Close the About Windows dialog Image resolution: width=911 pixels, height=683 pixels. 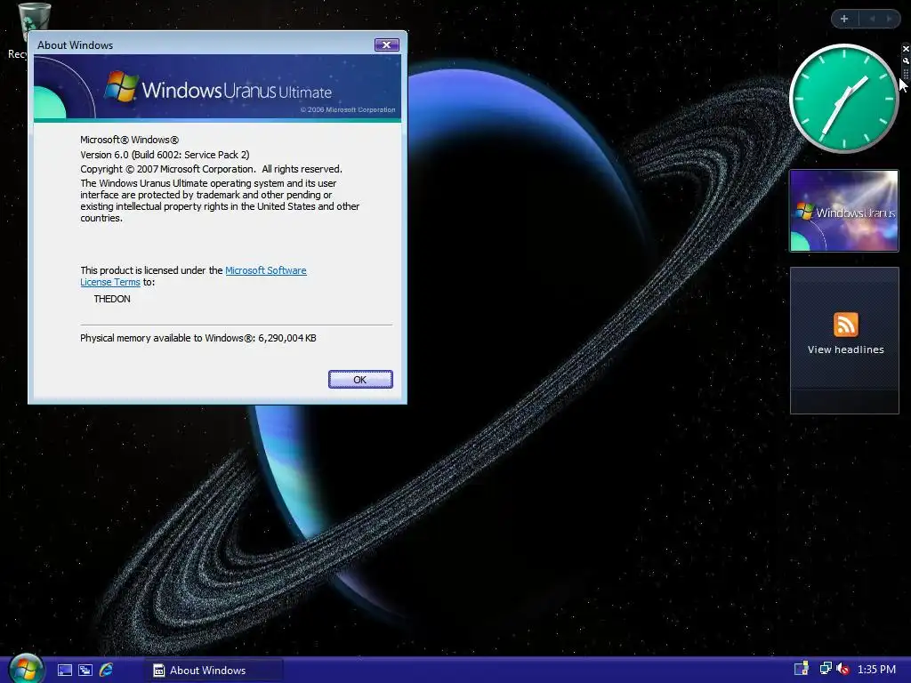(x=386, y=44)
